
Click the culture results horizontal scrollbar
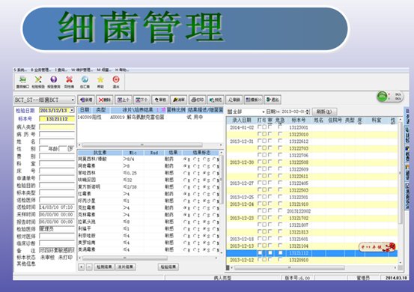coord(142,145)
